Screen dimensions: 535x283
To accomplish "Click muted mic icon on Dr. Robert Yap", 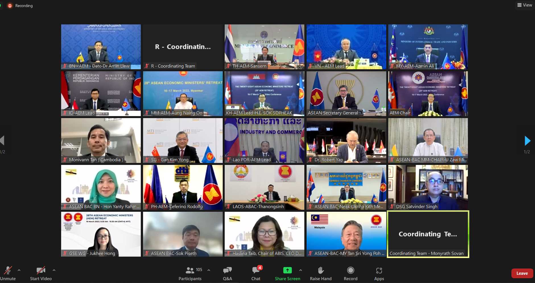I will point(310,160).
